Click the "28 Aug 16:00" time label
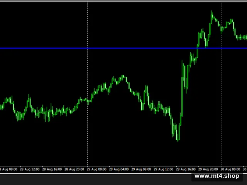The height and width of the screenshot is (185, 247). (x=52, y=169)
